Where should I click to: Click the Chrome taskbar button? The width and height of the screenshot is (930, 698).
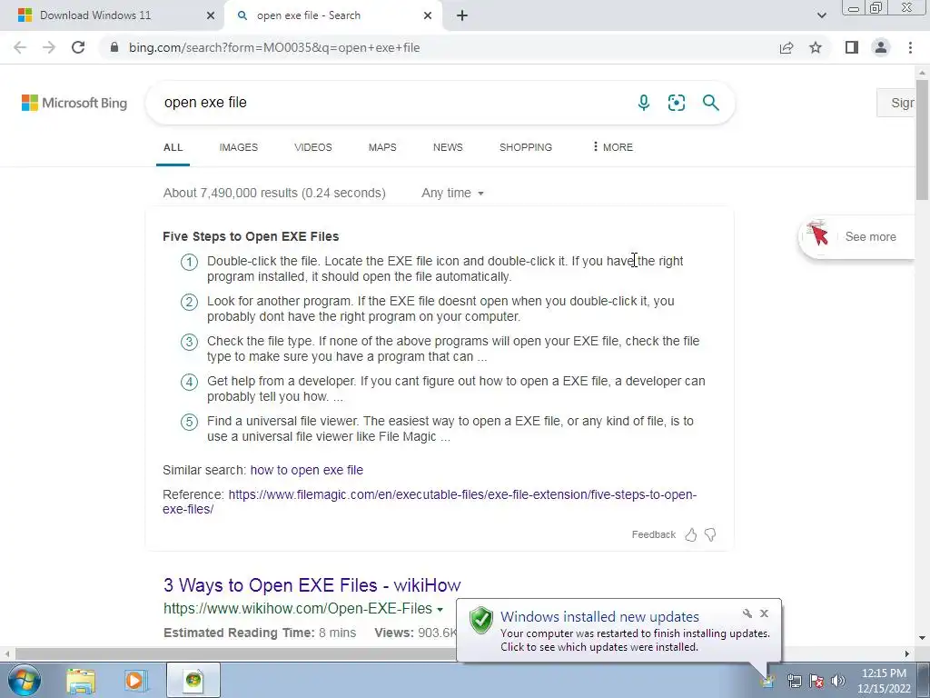click(193, 680)
